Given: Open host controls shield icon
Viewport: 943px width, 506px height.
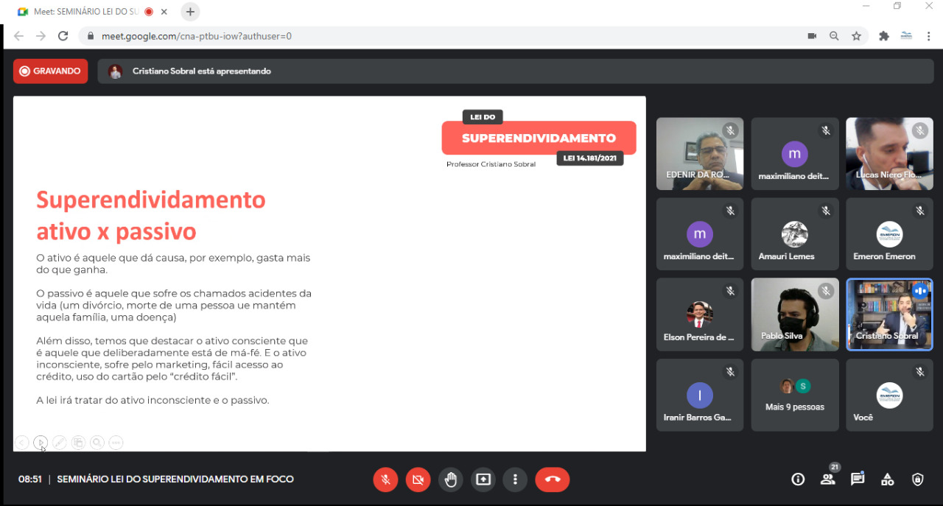Looking at the screenshot, I should 917,479.
